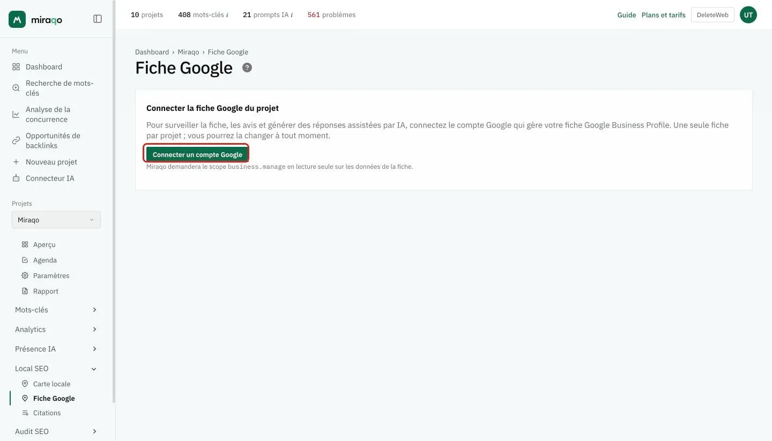772x441 pixels.
Task: Click the Miraqo logo icon
Action: [x=17, y=19]
